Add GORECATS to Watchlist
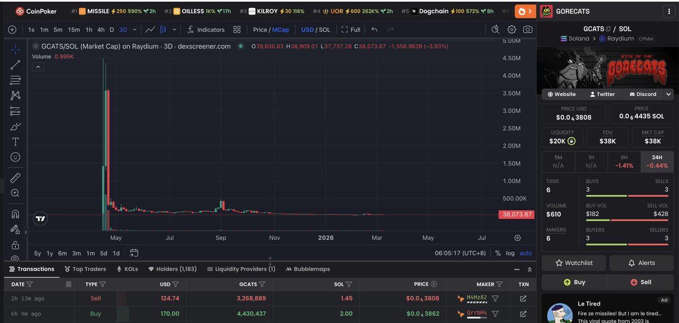Viewport: 679px width, 323px height. [x=574, y=262]
